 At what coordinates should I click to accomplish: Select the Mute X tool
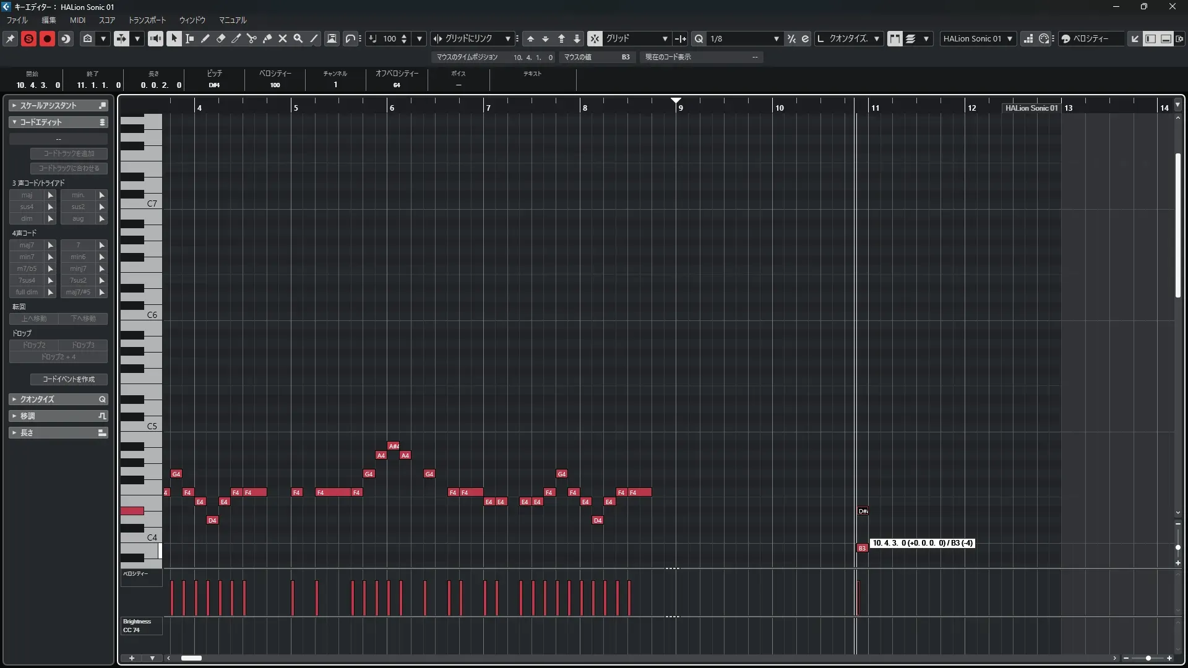tap(283, 38)
